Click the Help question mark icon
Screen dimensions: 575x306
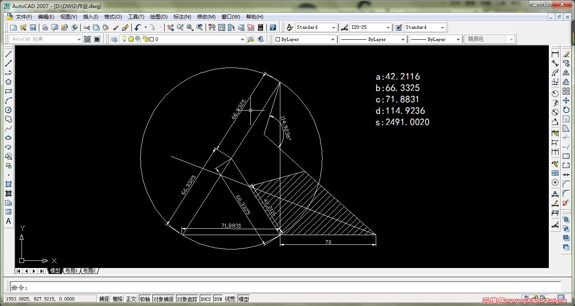[x=273, y=27]
